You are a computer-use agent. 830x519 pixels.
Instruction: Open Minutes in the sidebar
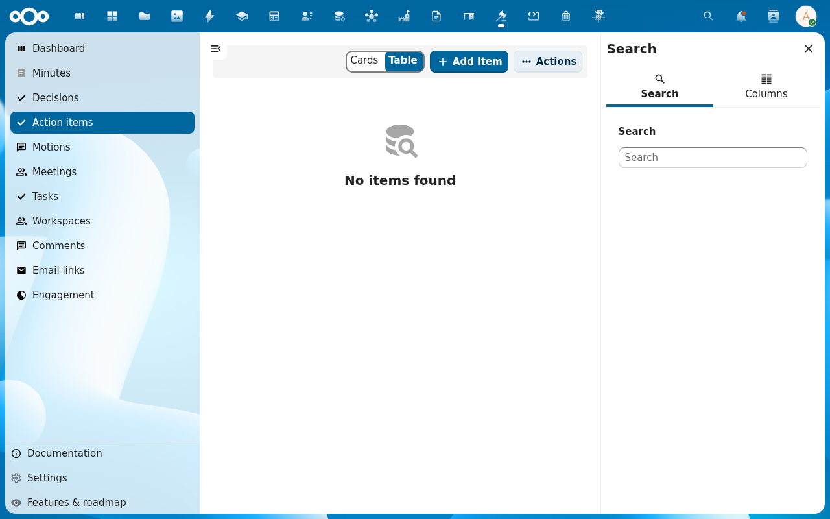click(x=102, y=73)
